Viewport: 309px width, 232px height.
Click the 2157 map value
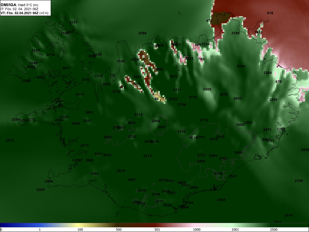pyautogui.click(x=74, y=22)
